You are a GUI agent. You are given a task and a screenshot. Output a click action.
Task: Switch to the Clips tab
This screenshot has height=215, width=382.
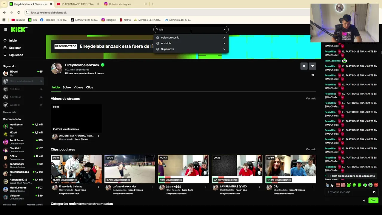click(x=90, y=87)
